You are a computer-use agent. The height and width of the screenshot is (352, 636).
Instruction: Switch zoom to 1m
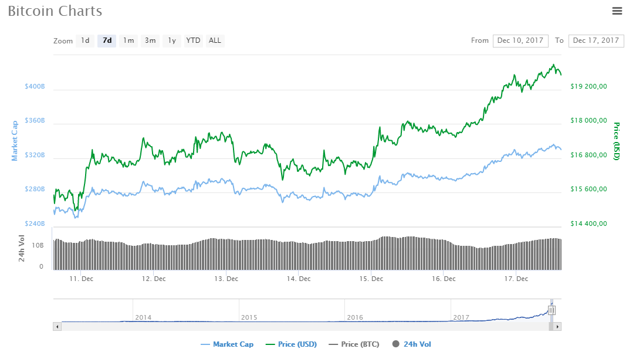[128, 40]
